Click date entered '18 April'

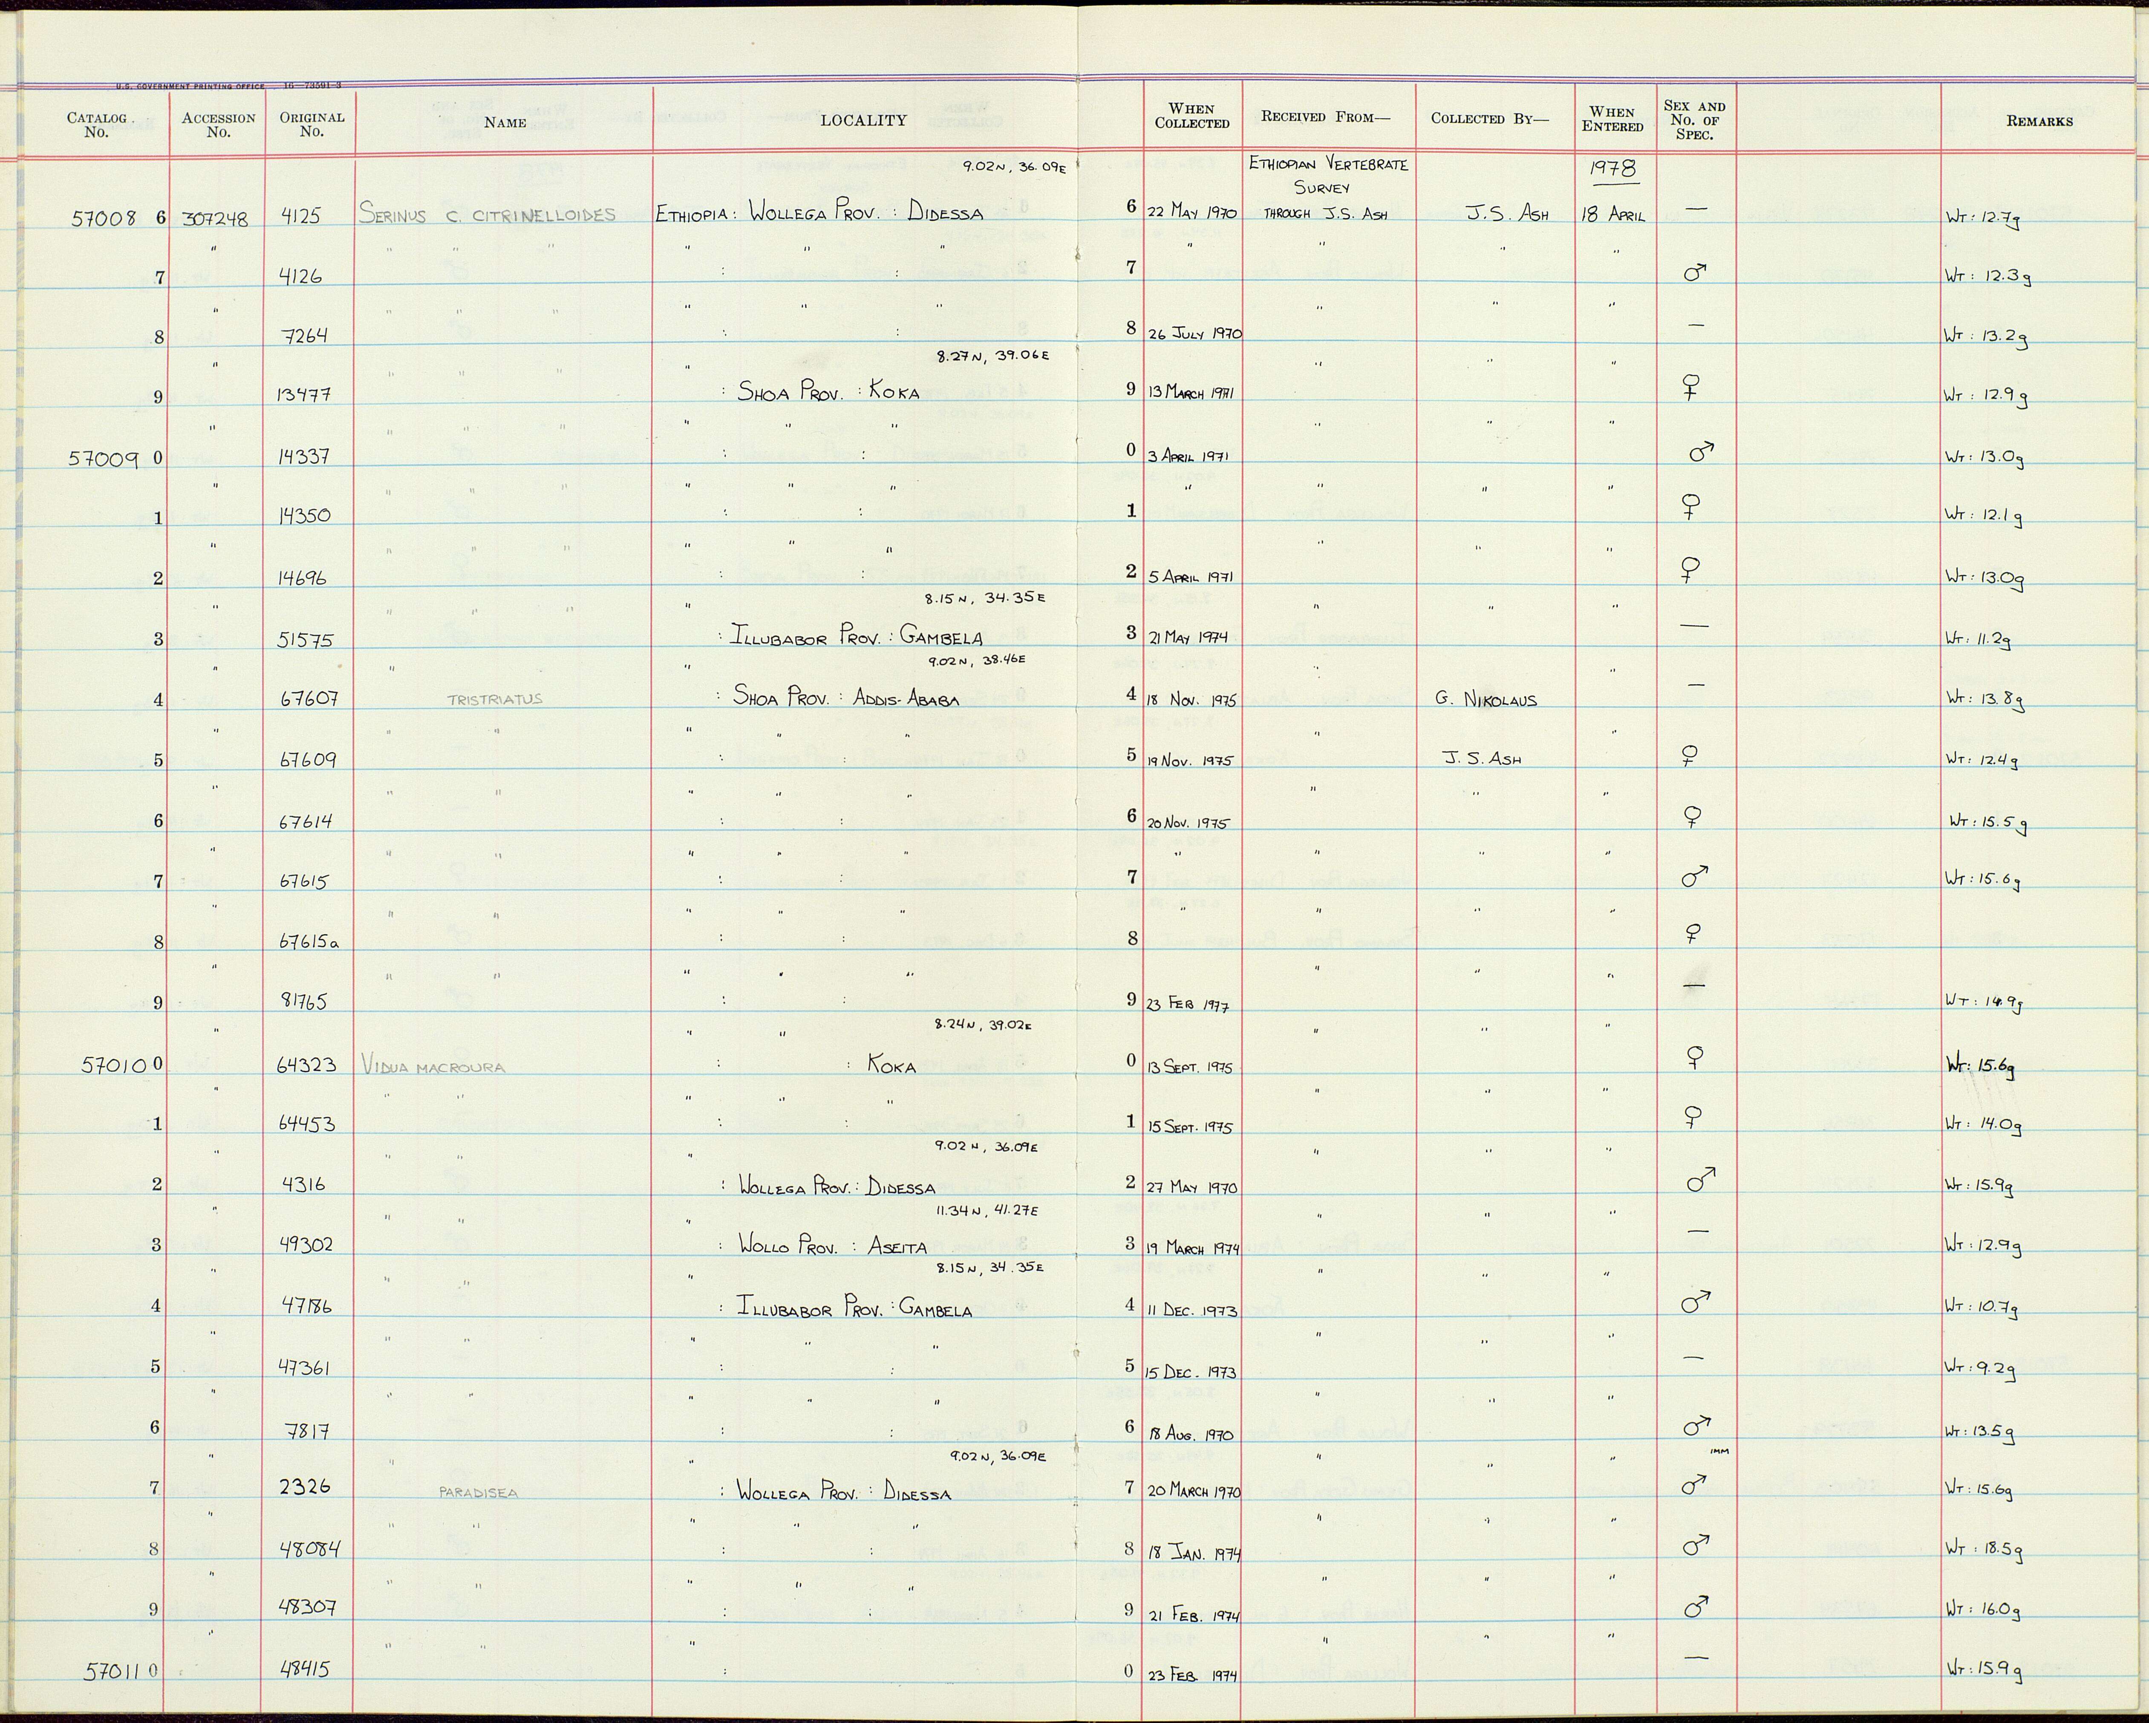coord(1613,214)
